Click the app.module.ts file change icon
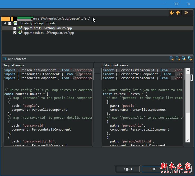This screenshot has width=195, height=176. click(20, 33)
